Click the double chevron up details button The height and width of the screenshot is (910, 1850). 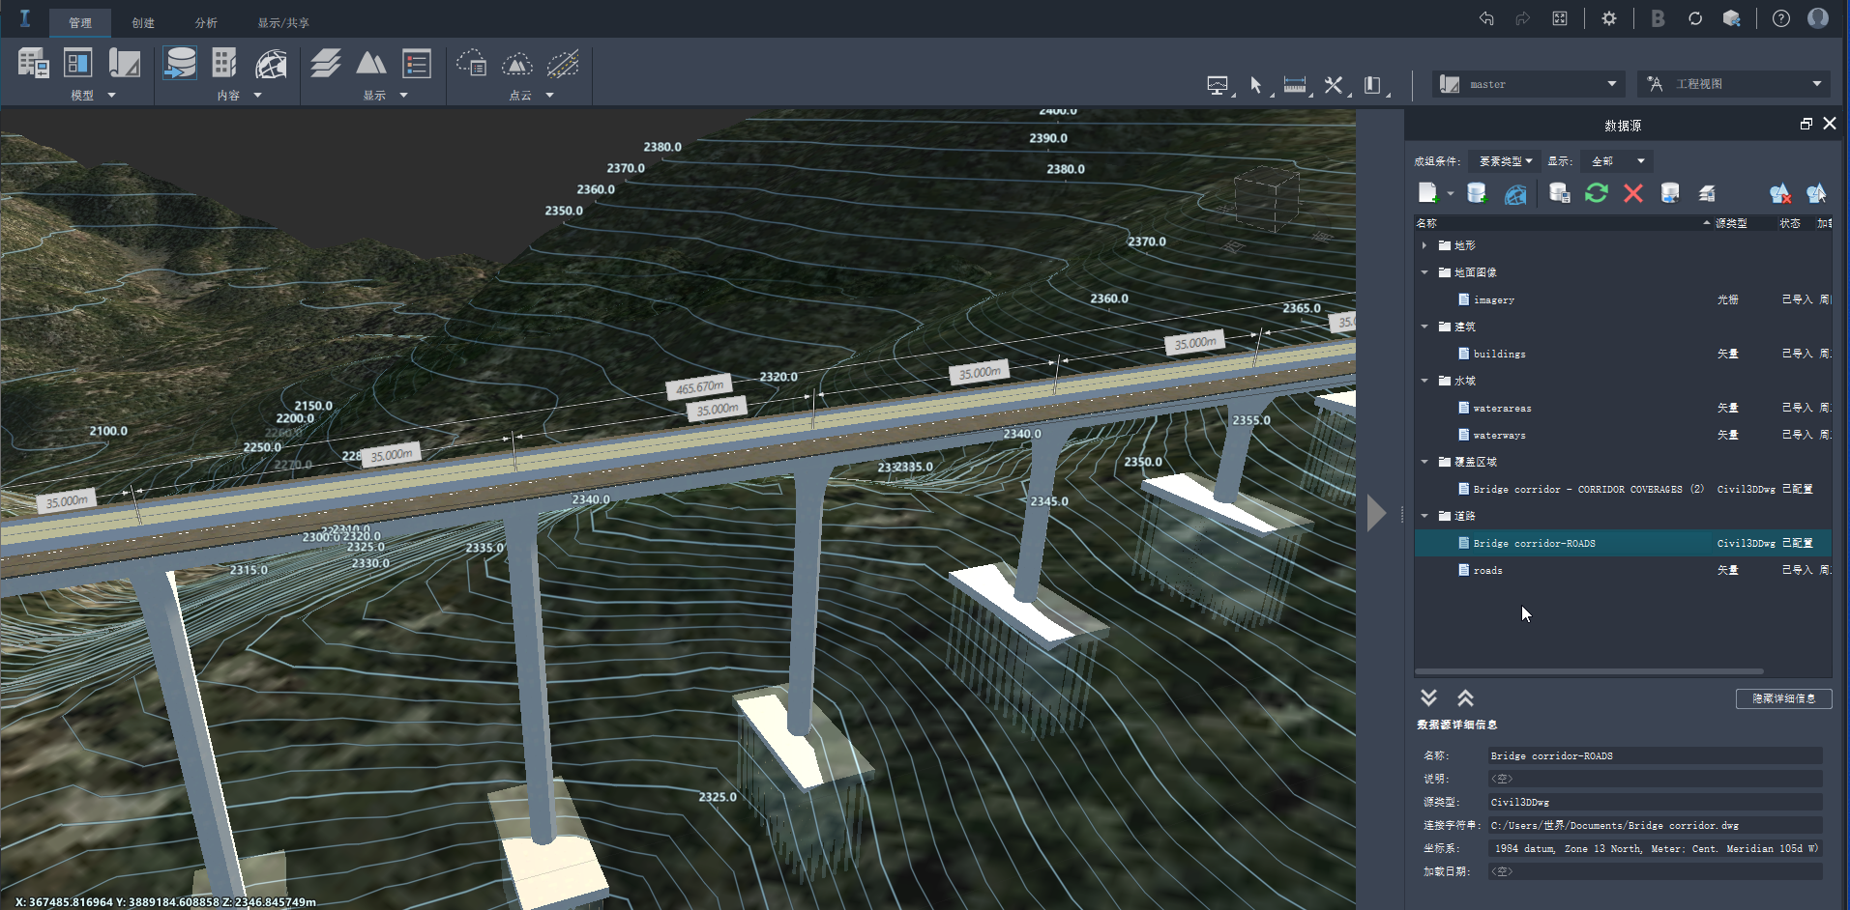[x=1466, y=697]
